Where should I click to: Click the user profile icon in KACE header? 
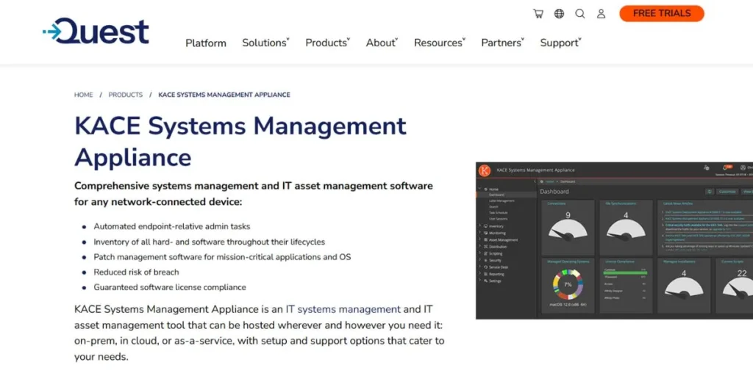point(743,167)
